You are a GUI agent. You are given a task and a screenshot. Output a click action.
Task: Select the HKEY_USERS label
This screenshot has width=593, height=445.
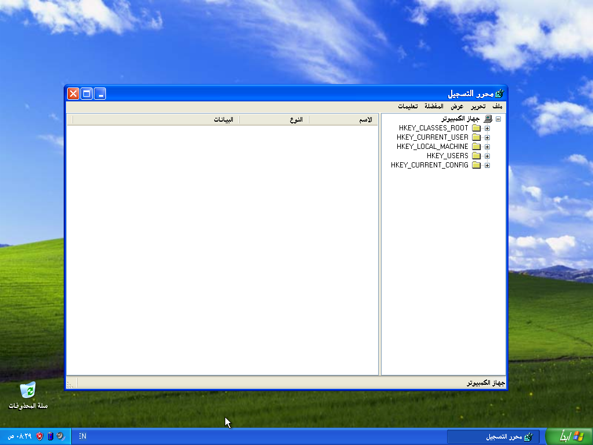pyautogui.click(x=448, y=156)
